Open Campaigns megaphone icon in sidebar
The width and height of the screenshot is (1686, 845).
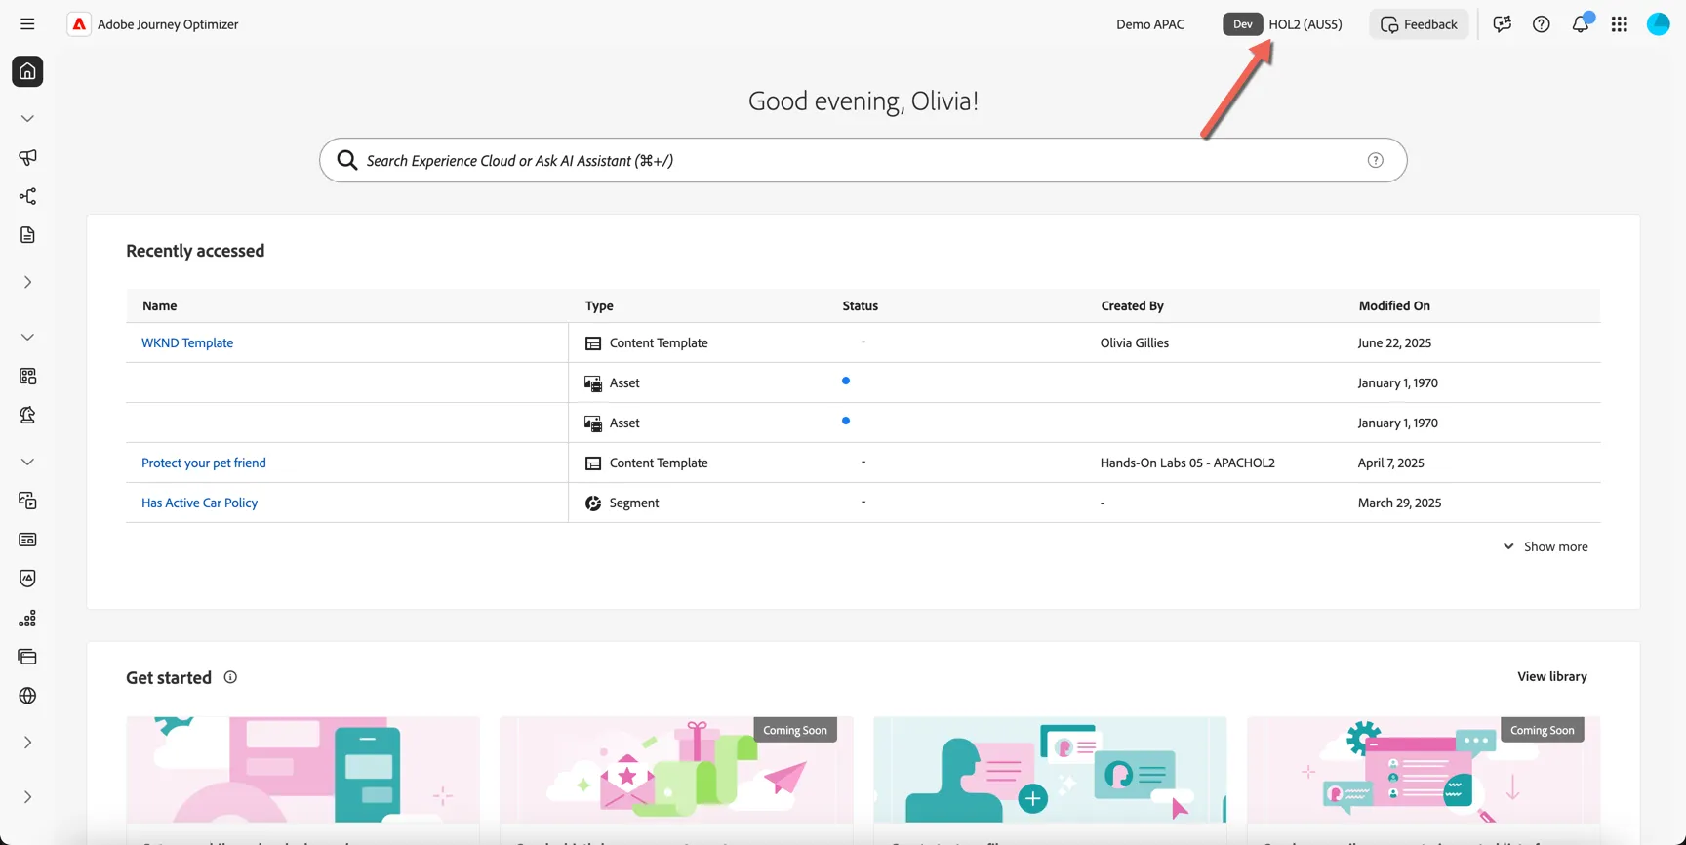tap(27, 157)
